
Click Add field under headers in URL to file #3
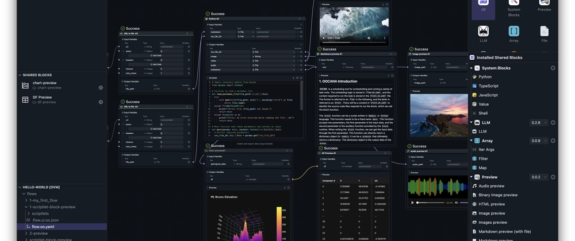pos(155,64)
